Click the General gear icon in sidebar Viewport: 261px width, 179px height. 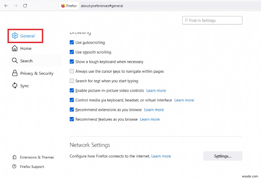(15, 36)
